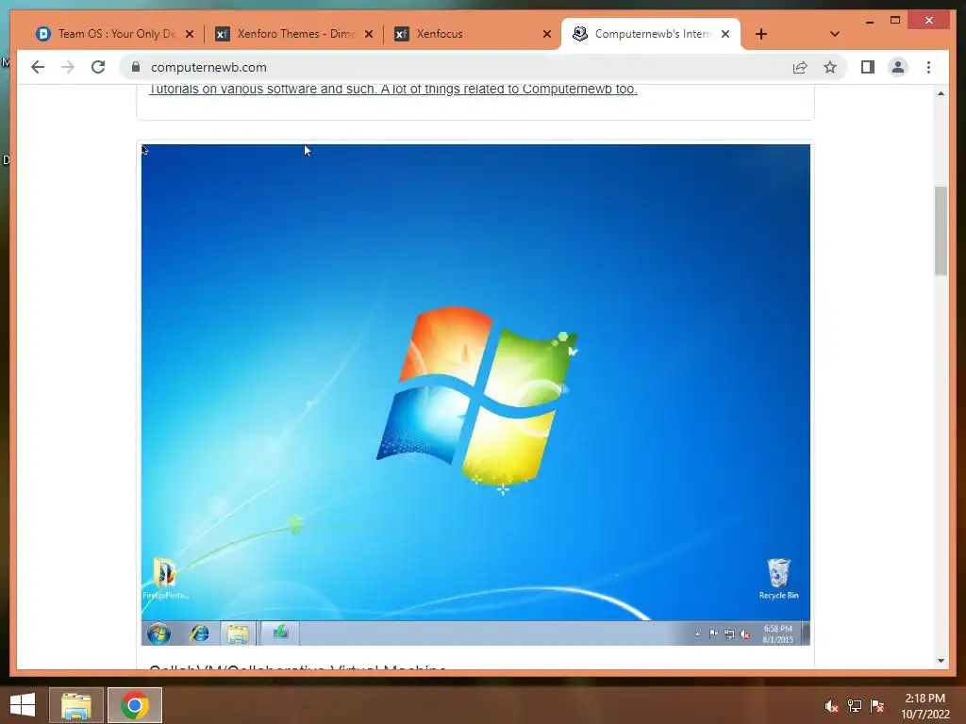Viewport: 966px width, 724px height.
Task: Click the address bar URL field
Action: pos(456,67)
